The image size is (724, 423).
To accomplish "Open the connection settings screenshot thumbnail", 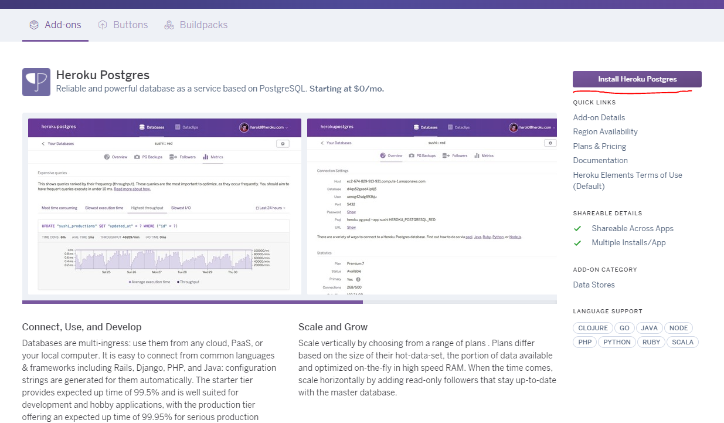I will 432,207.
